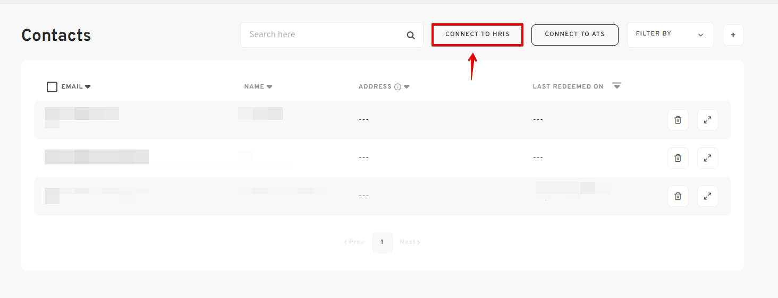Delete the second contact row
The width and height of the screenshot is (778, 298).
tap(678, 158)
